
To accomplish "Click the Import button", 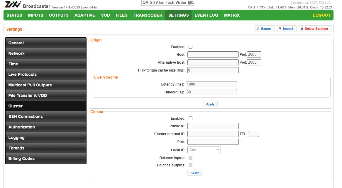I will point(286,29).
